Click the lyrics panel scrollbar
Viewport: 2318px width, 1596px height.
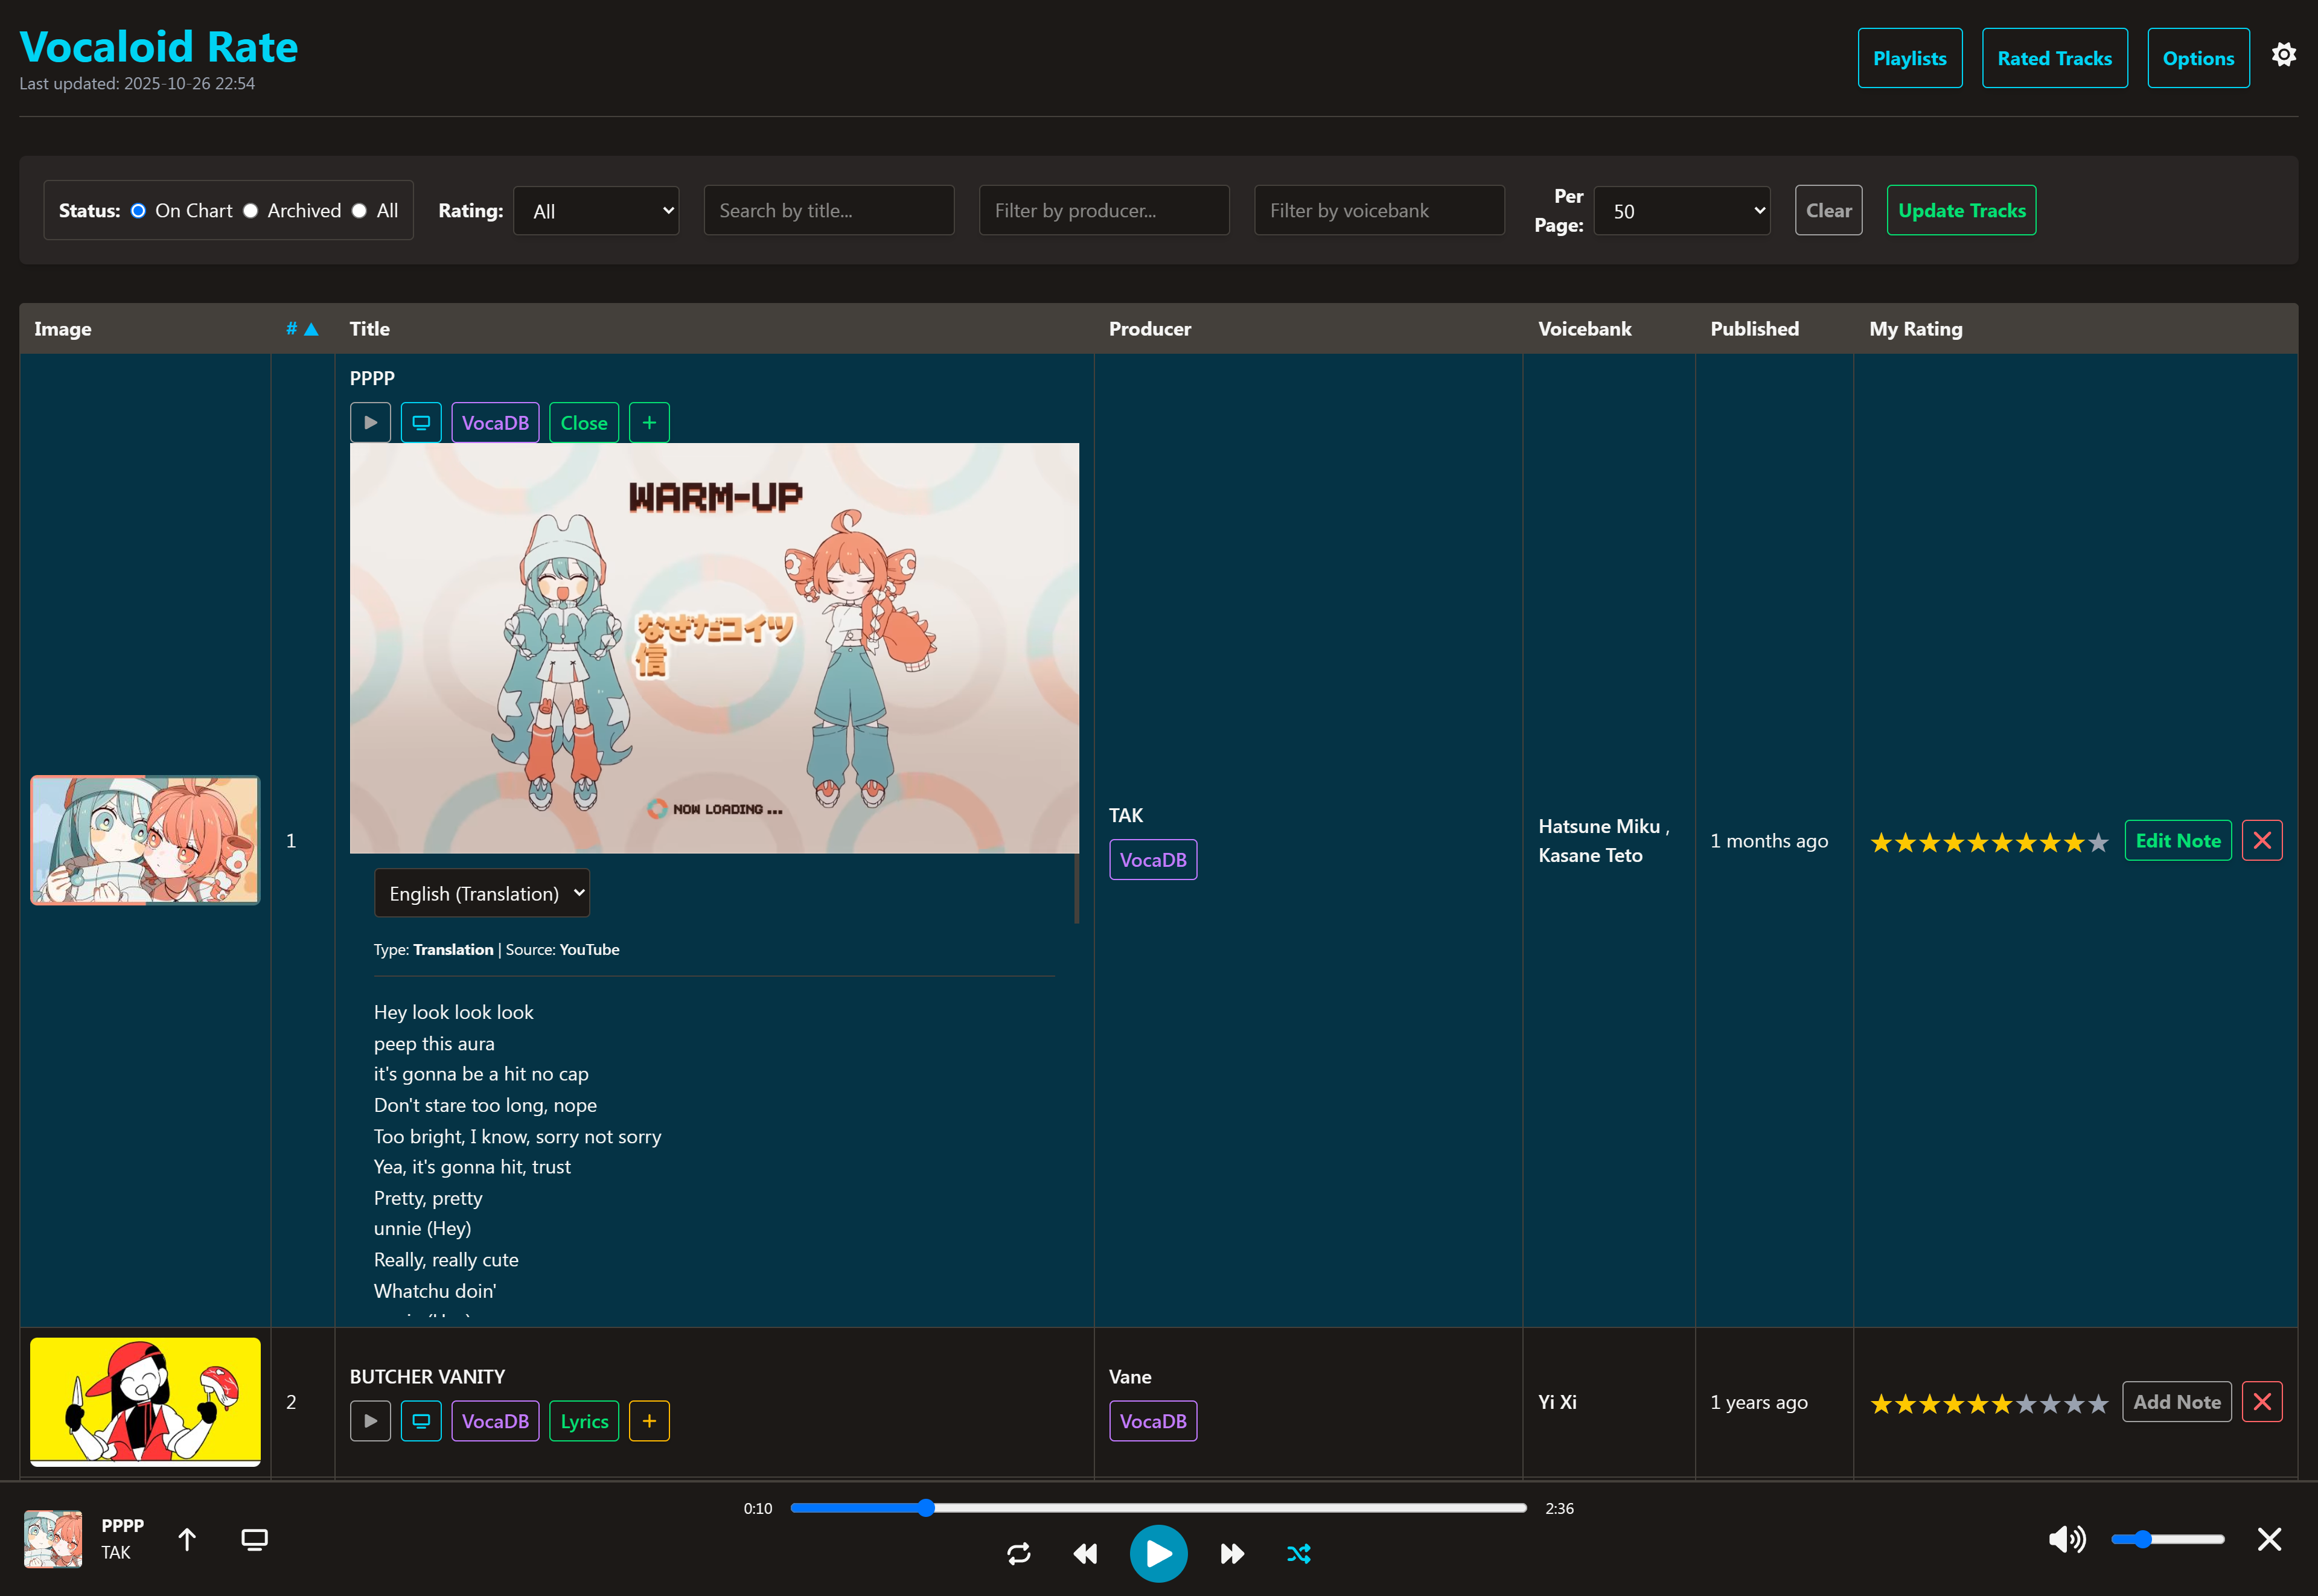pos(1076,888)
